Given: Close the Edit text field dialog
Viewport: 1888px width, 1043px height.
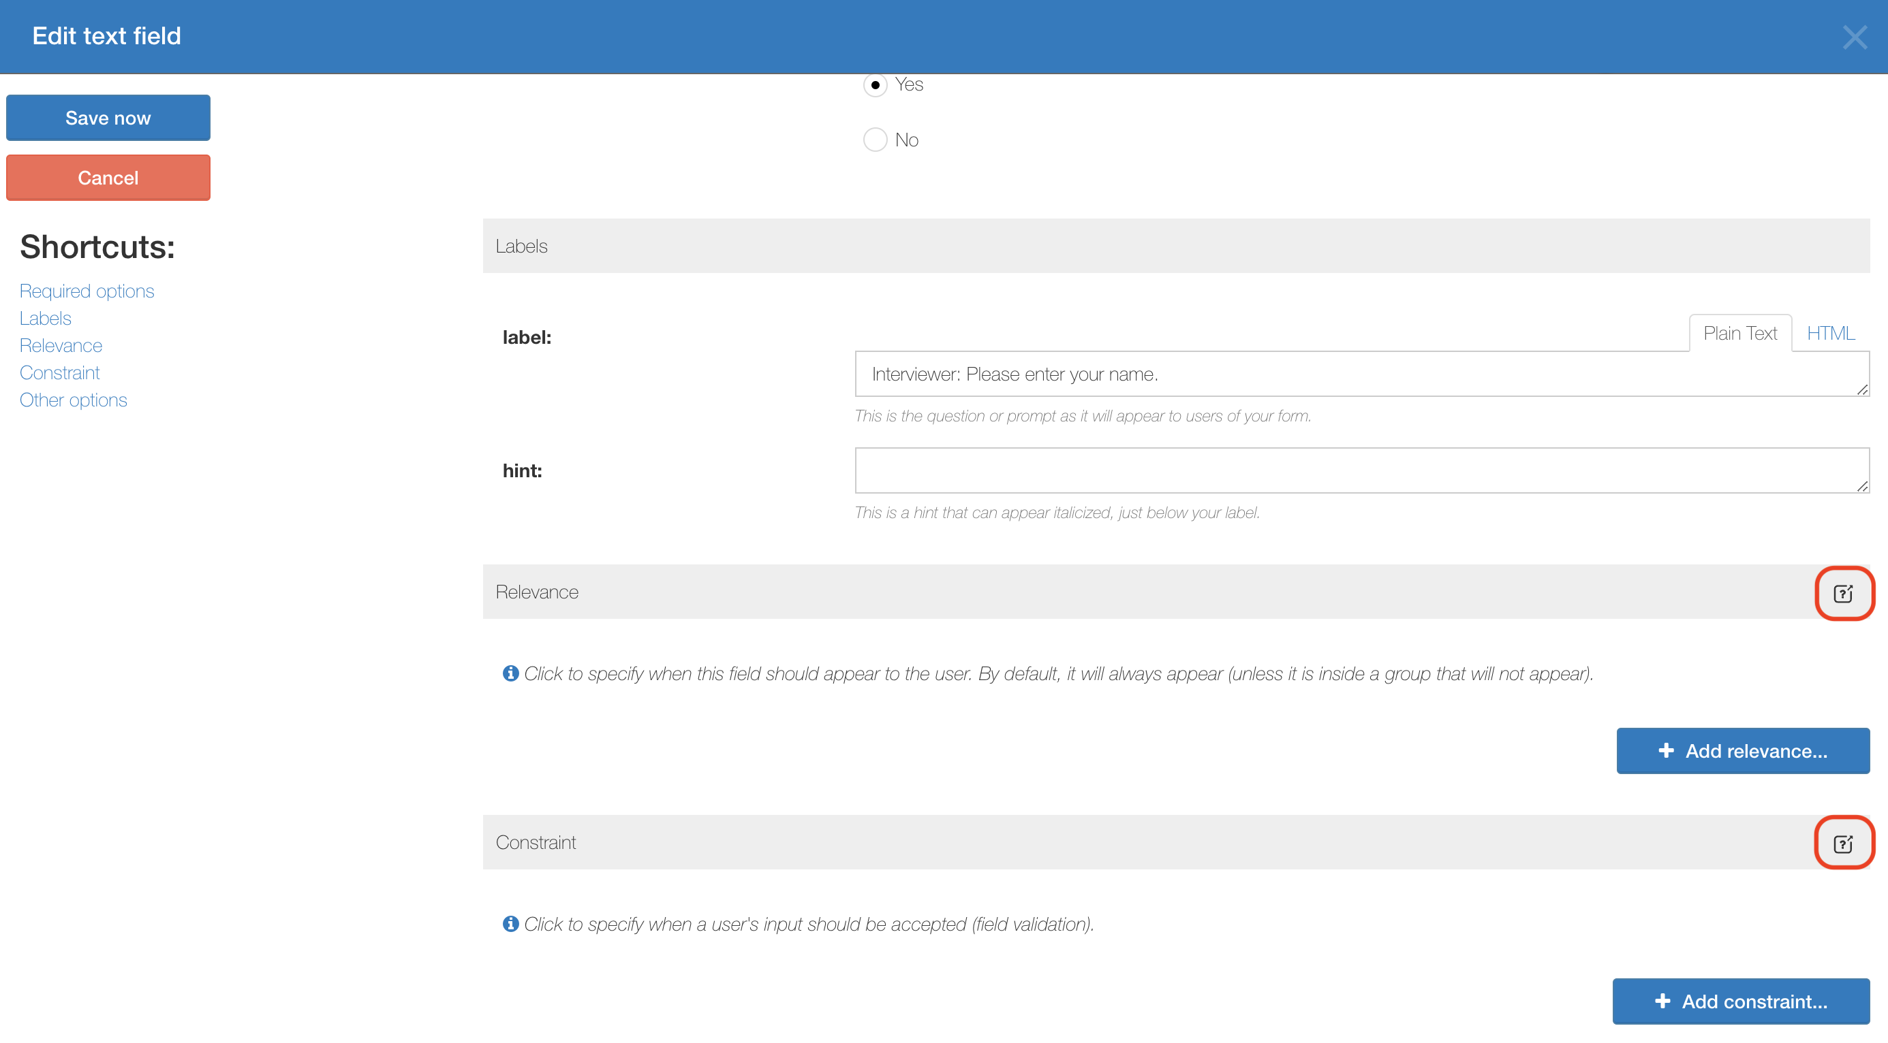Looking at the screenshot, I should click(x=1855, y=37).
